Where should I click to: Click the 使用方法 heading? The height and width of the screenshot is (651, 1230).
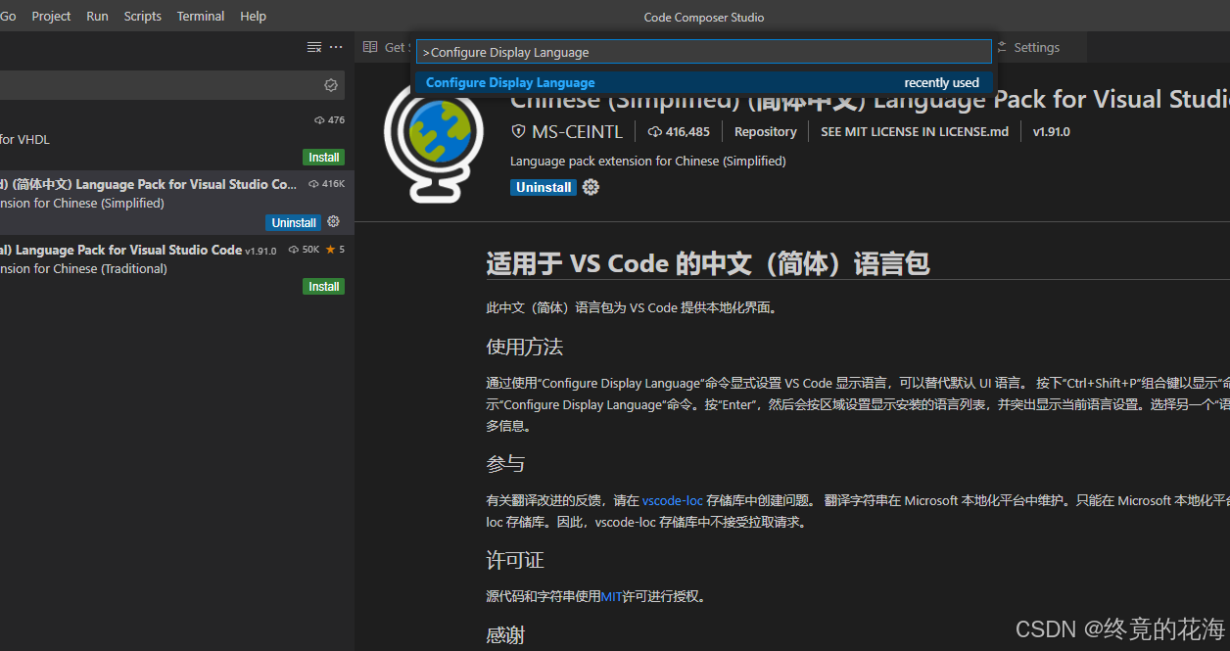click(x=525, y=348)
